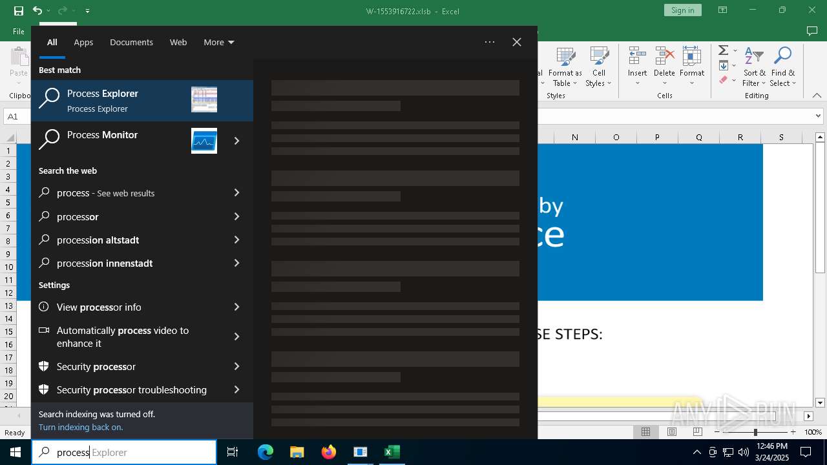Open Format cells dropdown
827x465 pixels.
pyautogui.click(x=692, y=67)
